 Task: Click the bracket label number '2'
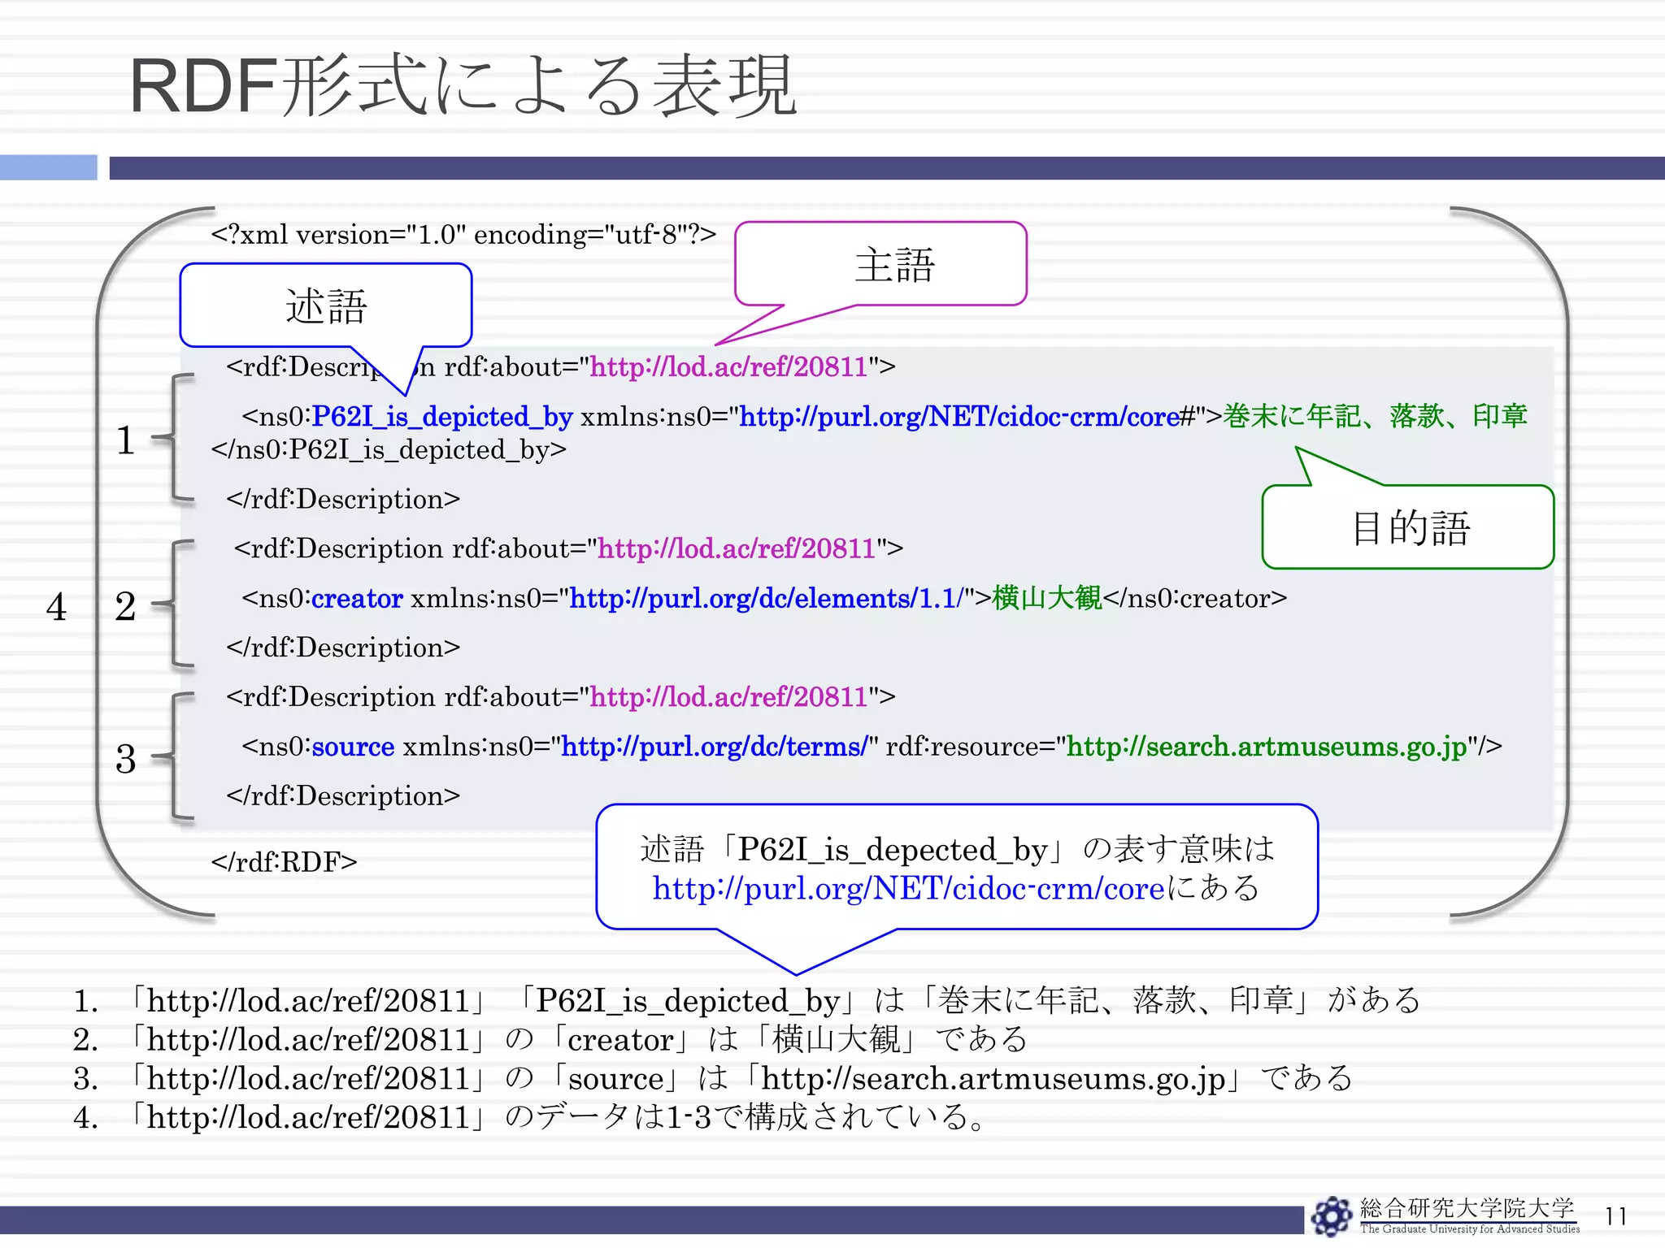pyautogui.click(x=125, y=607)
